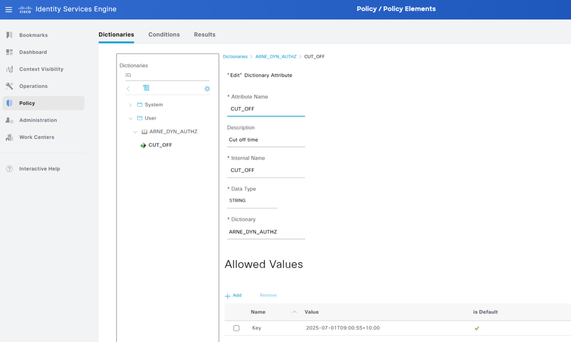Expand the System folder chevron
The width and height of the screenshot is (571, 342).
point(130,105)
